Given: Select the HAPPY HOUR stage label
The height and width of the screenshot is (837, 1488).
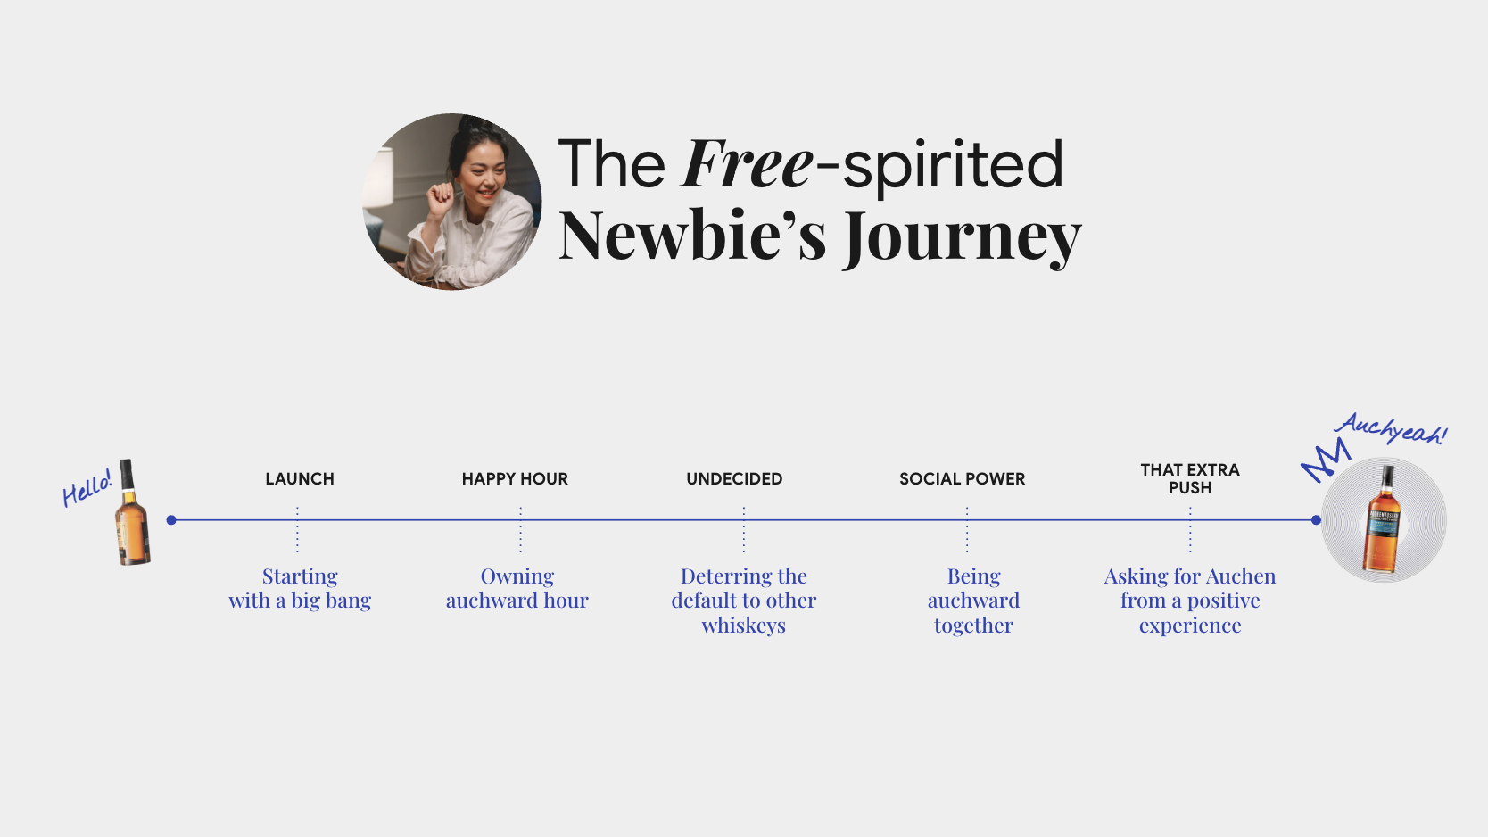Looking at the screenshot, I should [515, 479].
